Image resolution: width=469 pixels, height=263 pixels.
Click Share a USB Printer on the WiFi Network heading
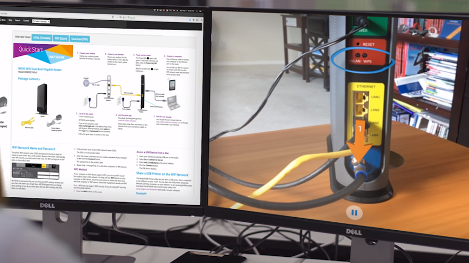162,174
